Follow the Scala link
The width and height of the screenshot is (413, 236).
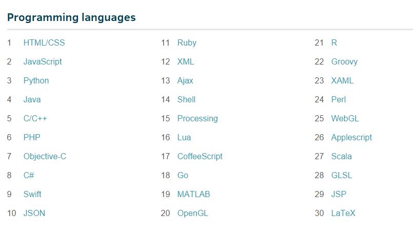pyautogui.click(x=341, y=157)
